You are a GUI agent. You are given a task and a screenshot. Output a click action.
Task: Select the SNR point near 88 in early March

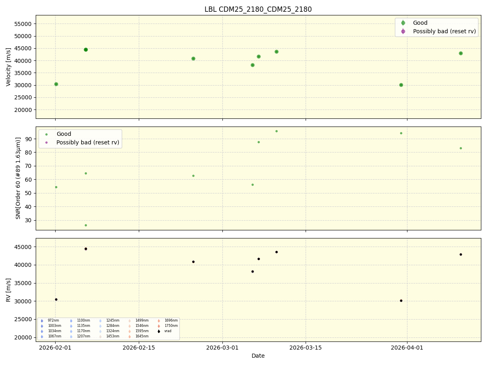tap(259, 142)
